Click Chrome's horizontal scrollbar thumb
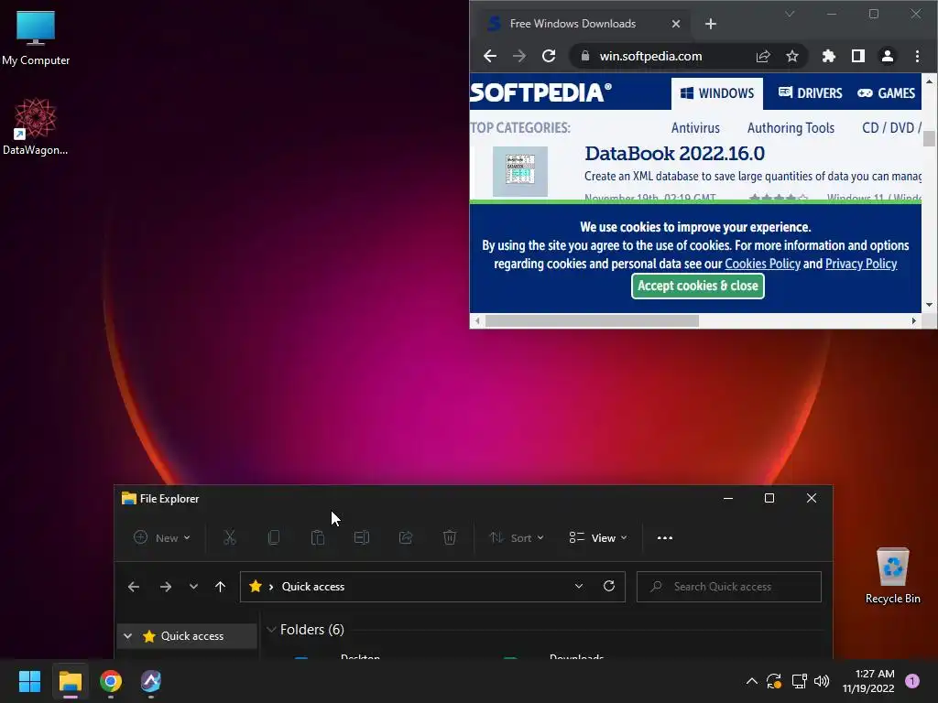Viewport: 938px width, 703px height. click(x=592, y=321)
